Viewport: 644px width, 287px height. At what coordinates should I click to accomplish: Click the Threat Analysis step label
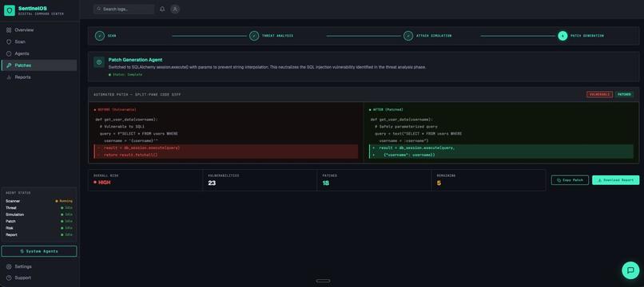click(x=277, y=36)
